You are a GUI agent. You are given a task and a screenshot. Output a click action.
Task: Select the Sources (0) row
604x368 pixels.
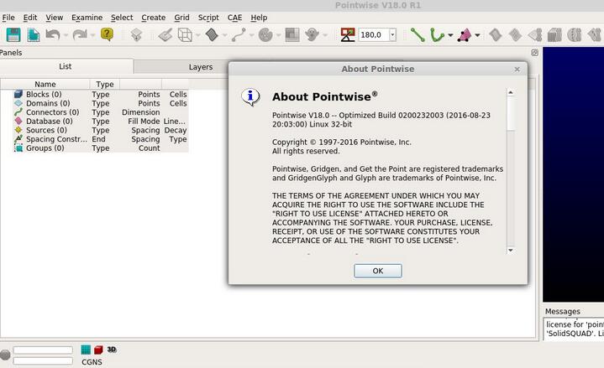101,130
